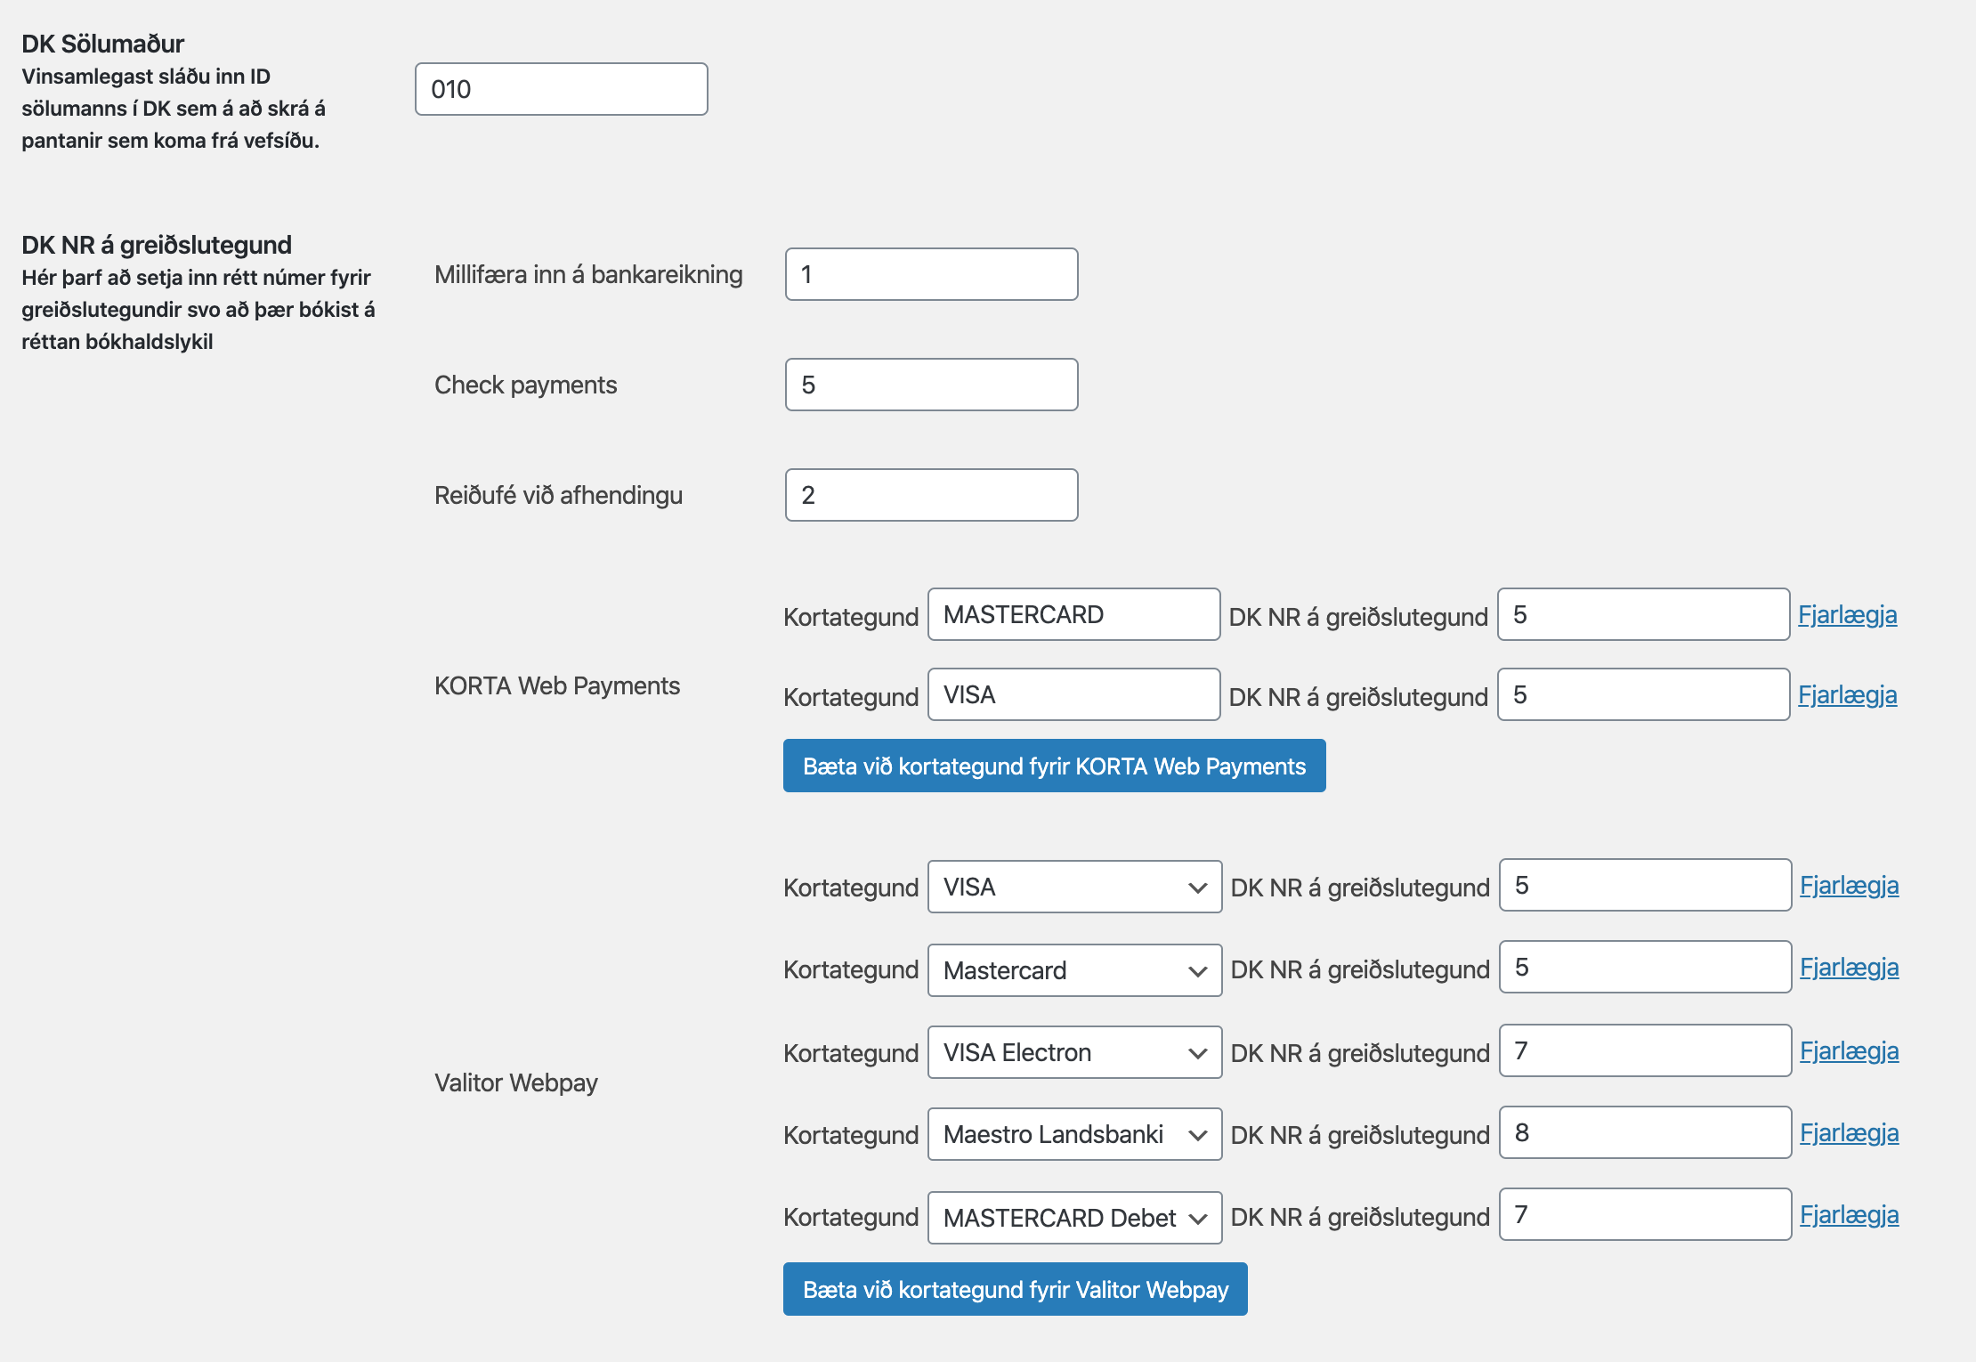Open the Valitor Mastercard card type dropdown
The height and width of the screenshot is (1362, 1976).
tap(1075, 970)
